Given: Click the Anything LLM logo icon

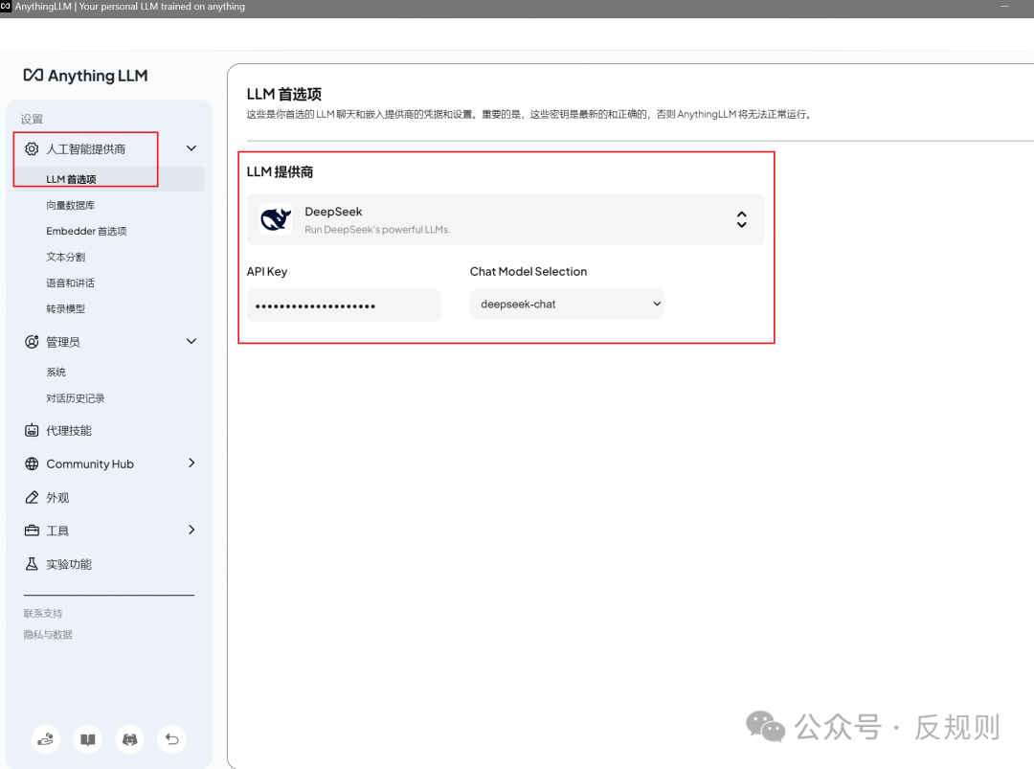Looking at the screenshot, I should [x=33, y=75].
